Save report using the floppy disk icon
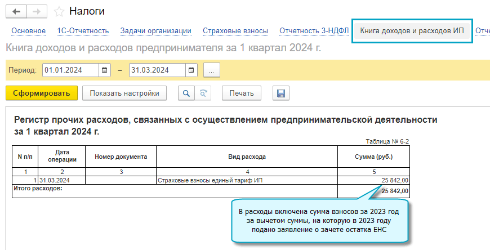 (280, 93)
